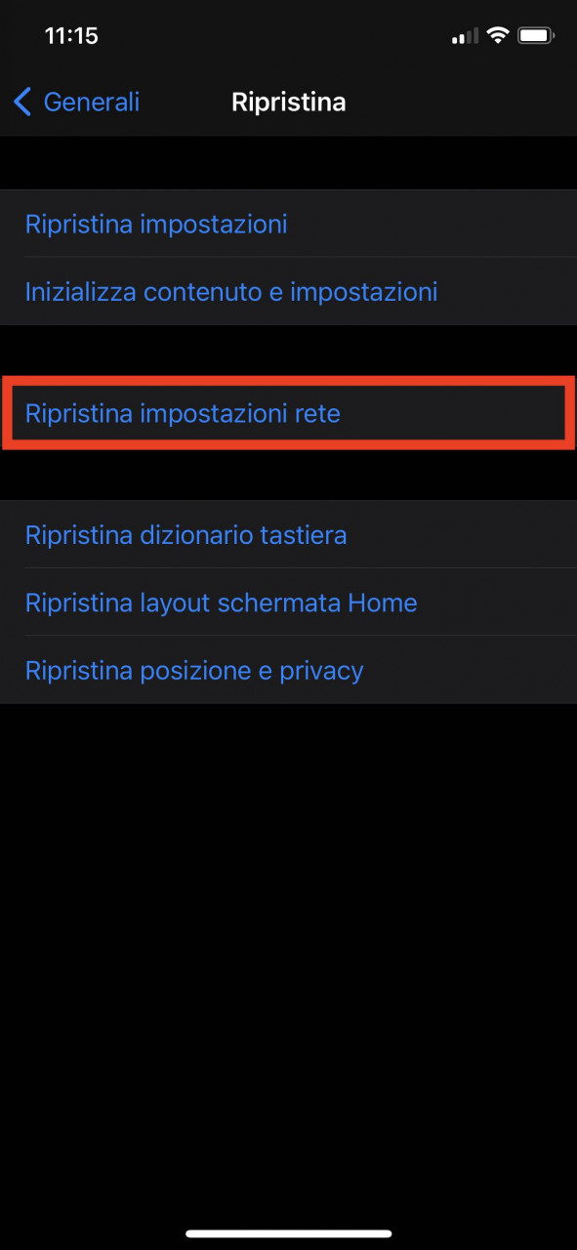Tap the home indicator bar at bottom
Viewport: 577px width, 1250px height.
point(289,1233)
